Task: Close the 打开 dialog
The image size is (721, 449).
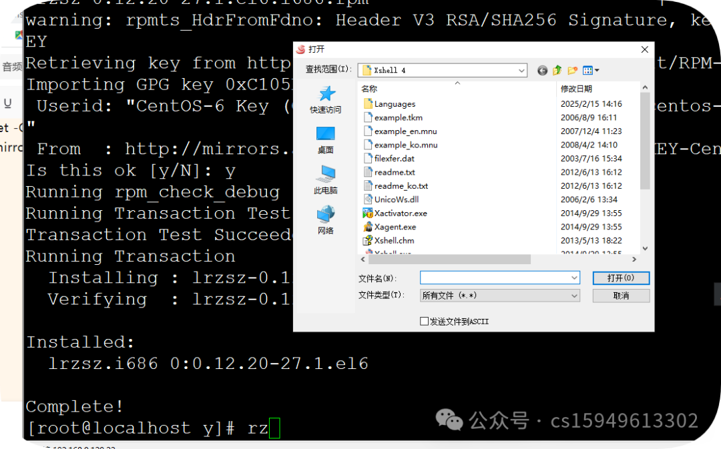Action: (x=645, y=49)
